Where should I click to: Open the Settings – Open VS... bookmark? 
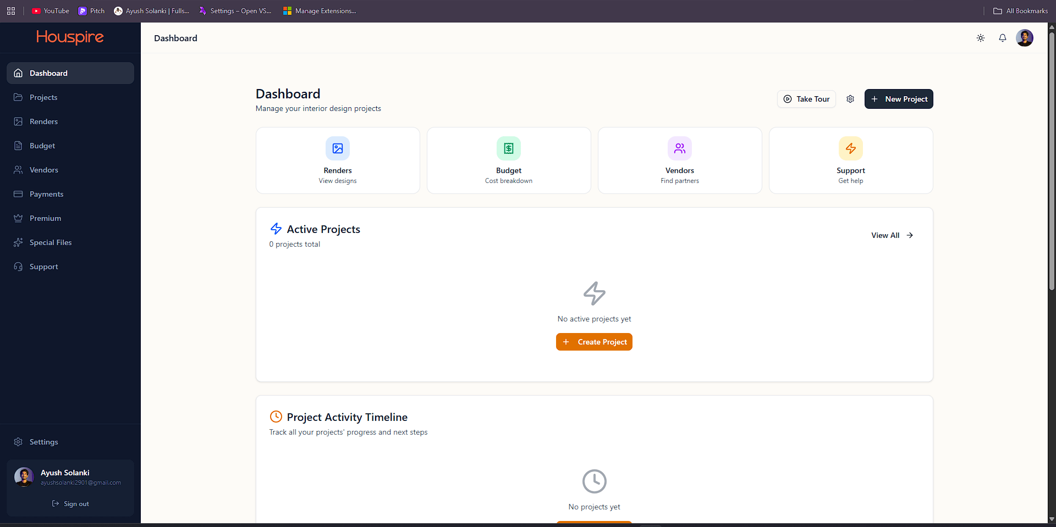pyautogui.click(x=235, y=11)
